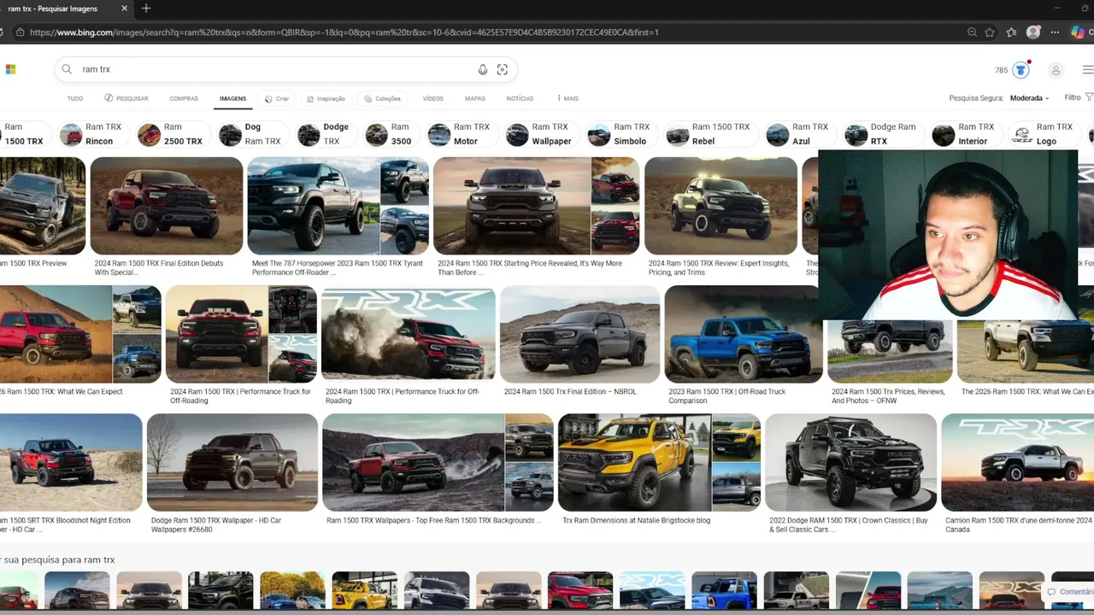Click the ram trx search input

pyautogui.click(x=273, y=69)
